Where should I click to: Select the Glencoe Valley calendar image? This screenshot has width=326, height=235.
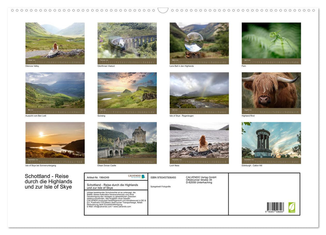pyautogui.click(x=55, y=43)
